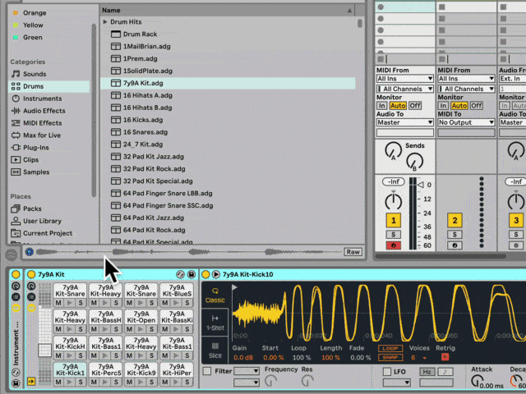This screenshot has height=394, width=526.
Task: Click the preview headphone button
Action: point(30,252)
